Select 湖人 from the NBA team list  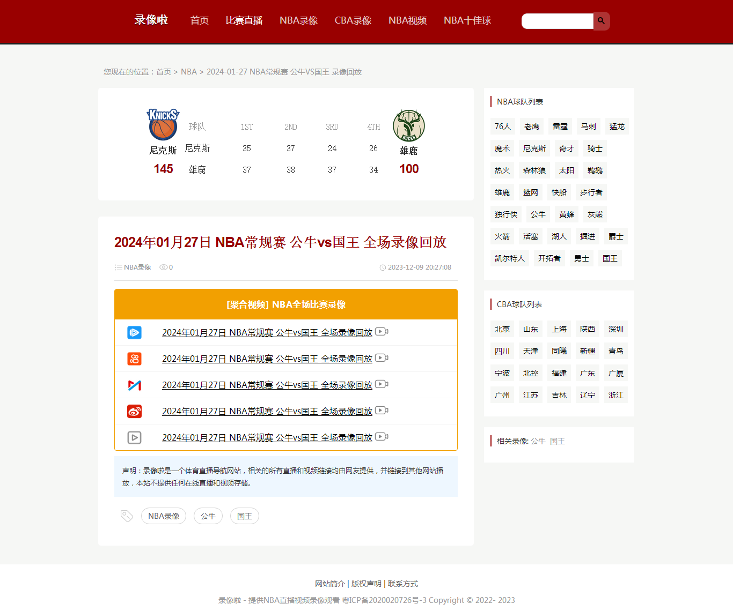[559, 236]
